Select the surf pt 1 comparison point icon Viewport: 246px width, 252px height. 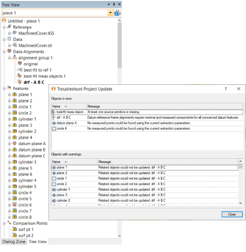[15, 229]
